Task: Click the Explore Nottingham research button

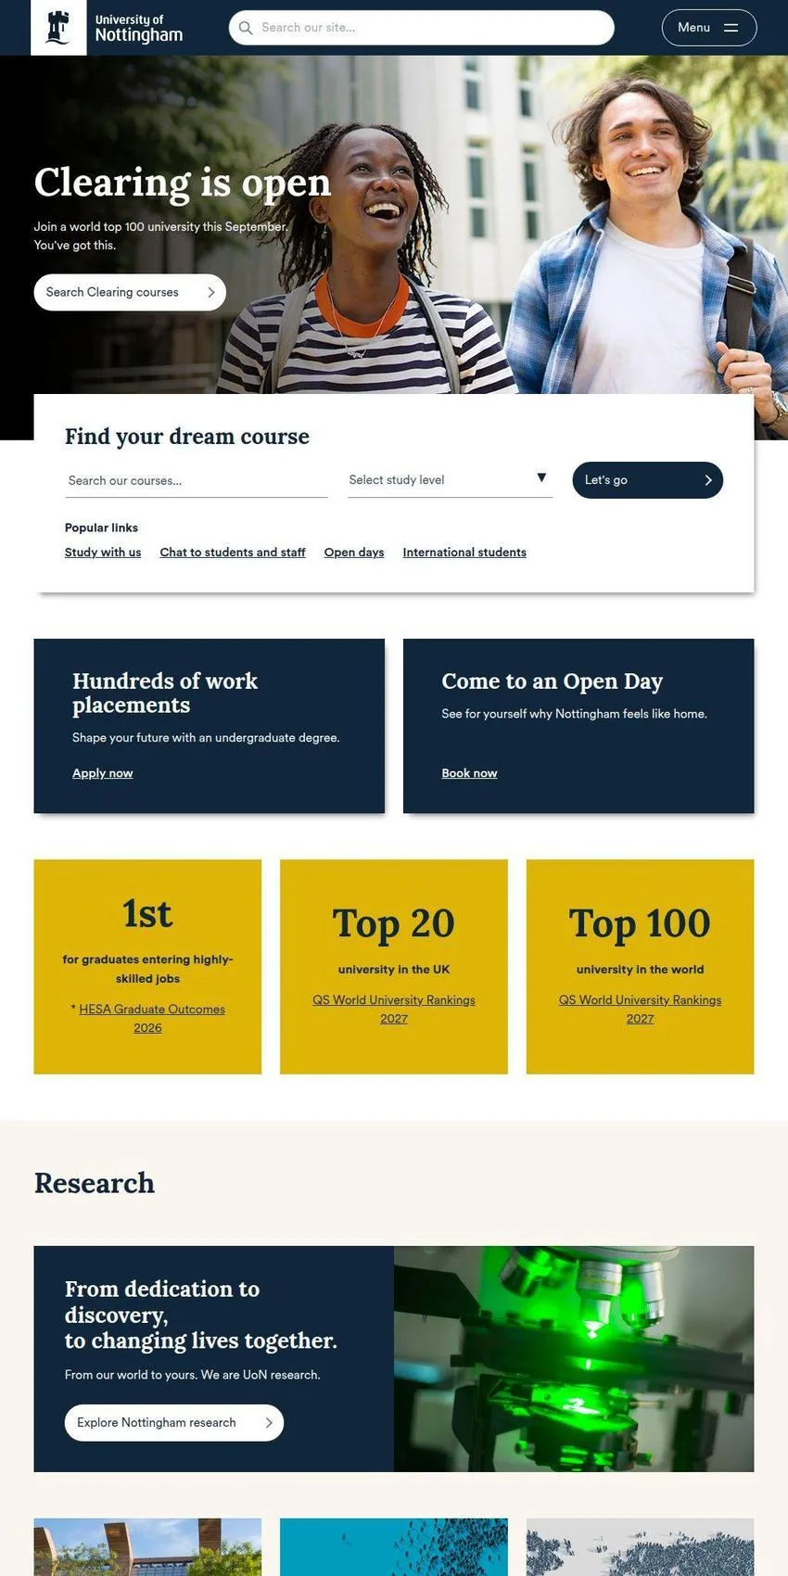Action: [174, 1422]
